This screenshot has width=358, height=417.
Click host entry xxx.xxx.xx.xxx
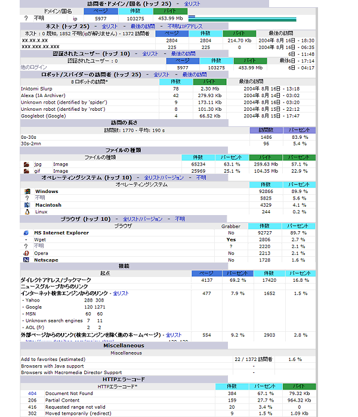(x=41, y=47)
